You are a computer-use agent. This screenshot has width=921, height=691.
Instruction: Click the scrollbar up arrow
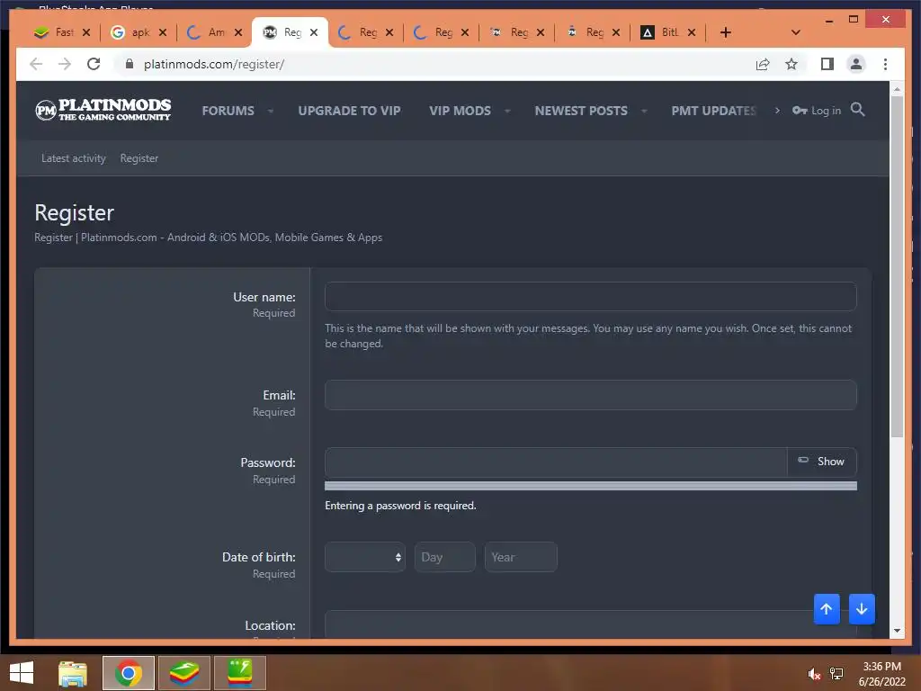[897, 89]
